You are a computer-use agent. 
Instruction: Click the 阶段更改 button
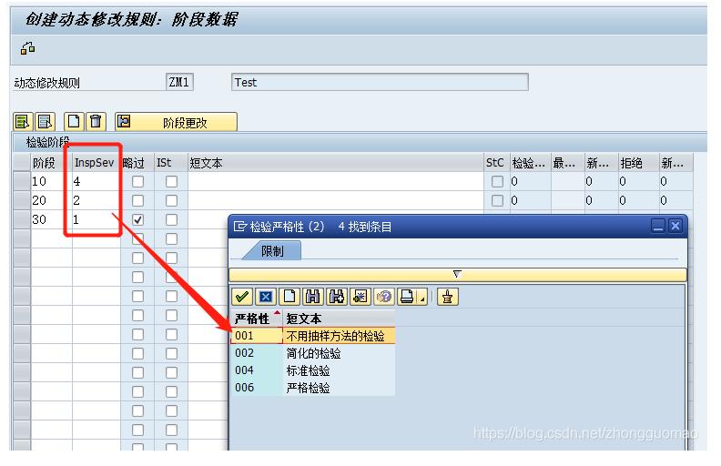tap(176, 122)
